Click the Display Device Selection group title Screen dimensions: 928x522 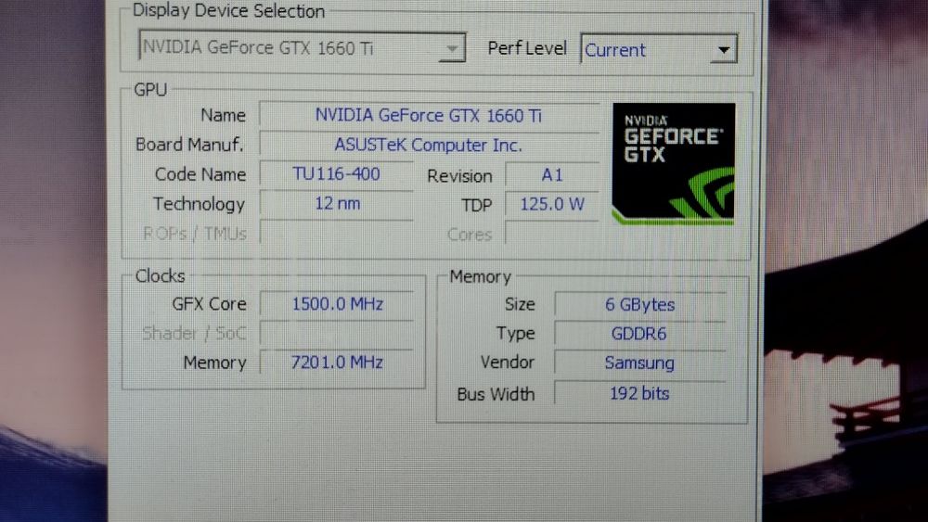point(228,10)
